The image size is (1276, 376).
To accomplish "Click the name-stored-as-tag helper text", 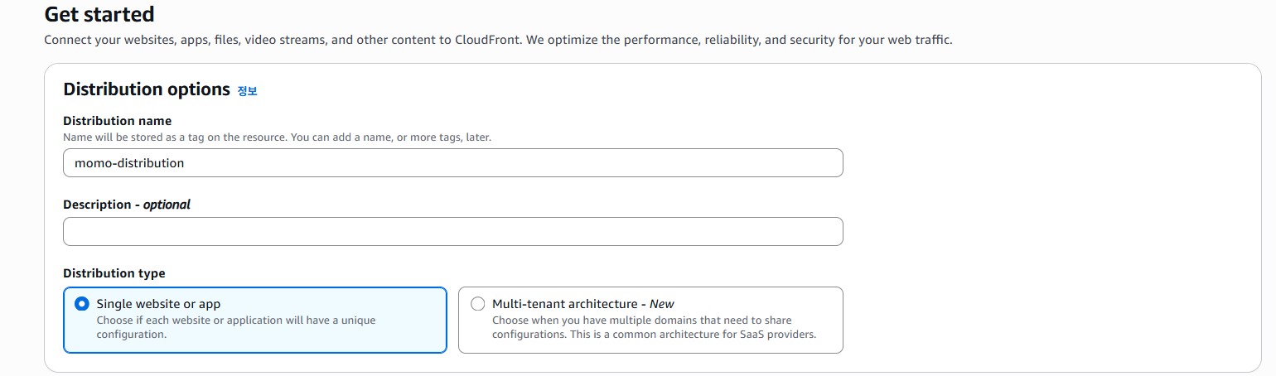I will (277, 137).
